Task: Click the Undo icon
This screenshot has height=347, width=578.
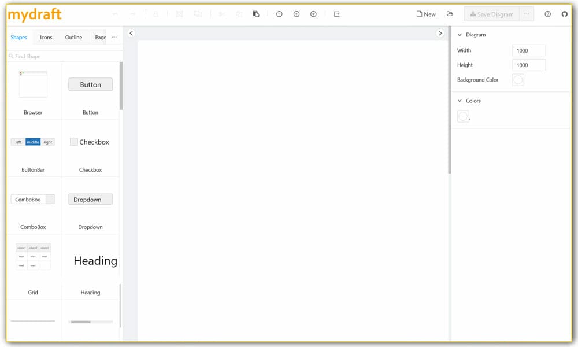Action: 115,14
